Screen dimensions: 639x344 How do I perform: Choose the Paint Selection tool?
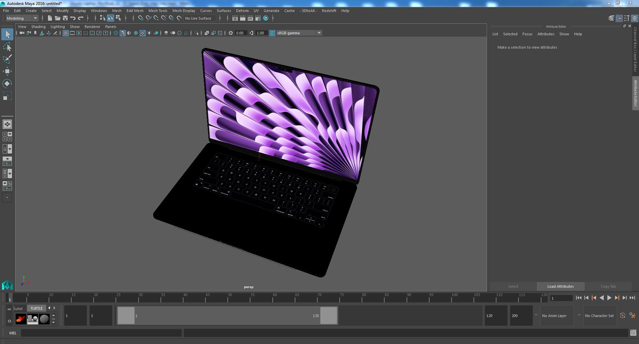(x=7, y=59)
